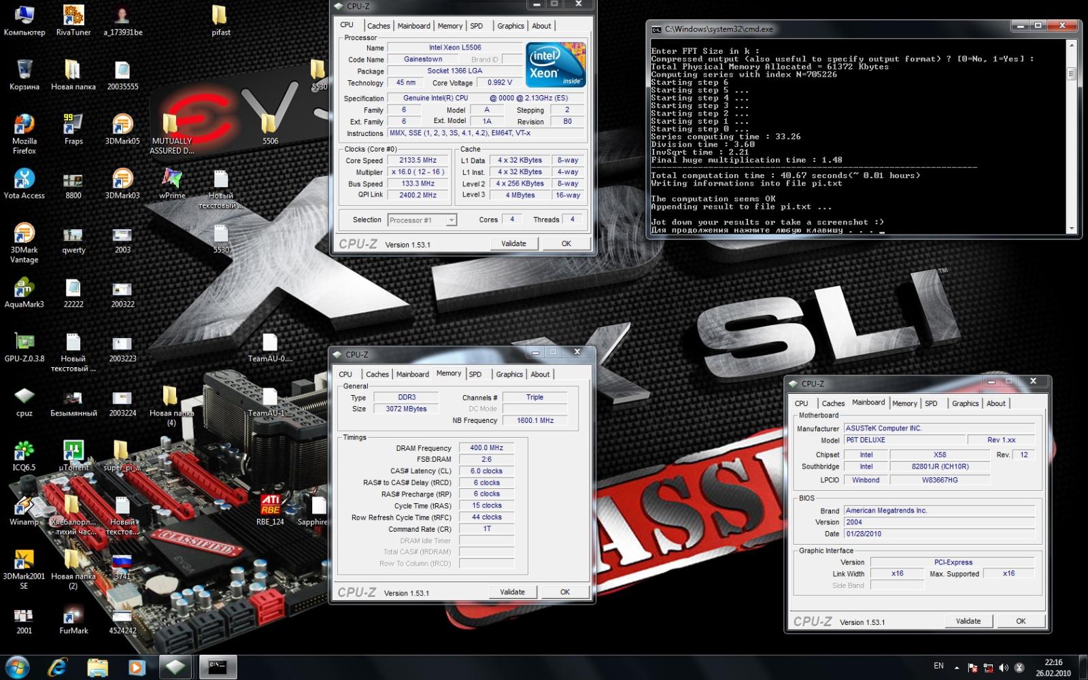Screen dimensions: 1088x680
Task: Click Validate in the CPU tab window
Action: 513,243
